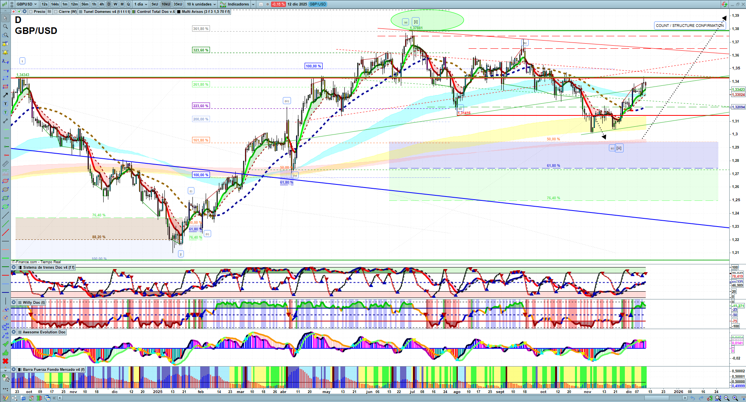Image resolution: width=746 pixels, height=402 pixels.
Task: Open the Precio list options icon
Action: (49, 12)
